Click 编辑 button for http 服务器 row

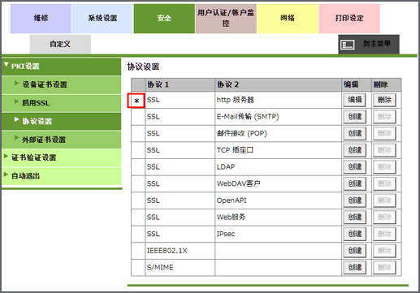click(355, 100)
